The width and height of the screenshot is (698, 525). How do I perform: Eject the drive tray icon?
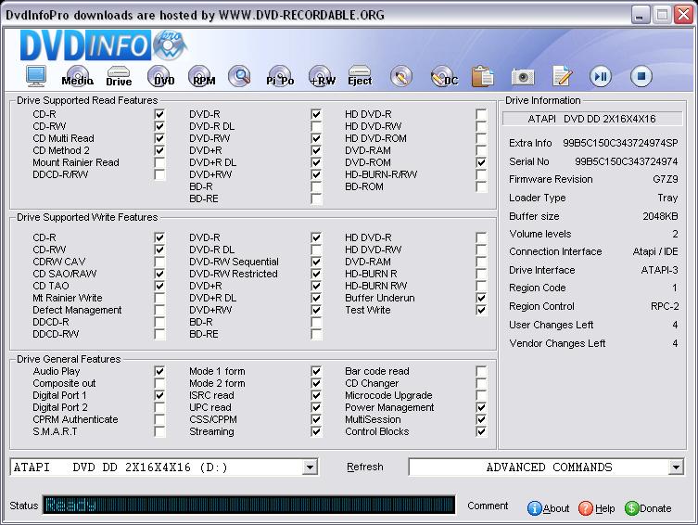(360, 76)
